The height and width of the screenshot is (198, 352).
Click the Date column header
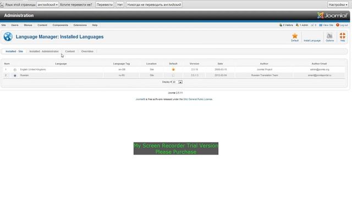click(220, 64)
